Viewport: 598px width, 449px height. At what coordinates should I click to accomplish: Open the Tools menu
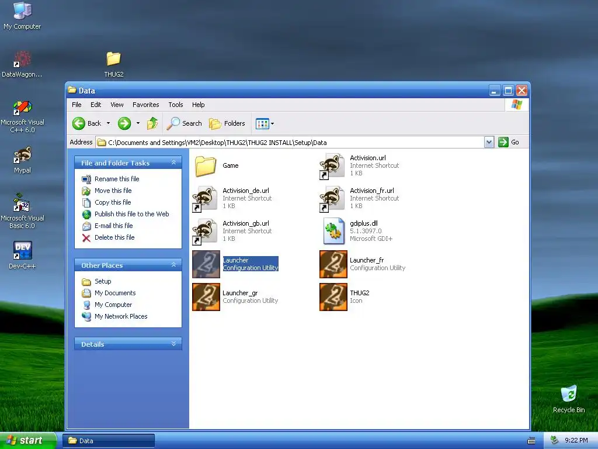(176, 105)
